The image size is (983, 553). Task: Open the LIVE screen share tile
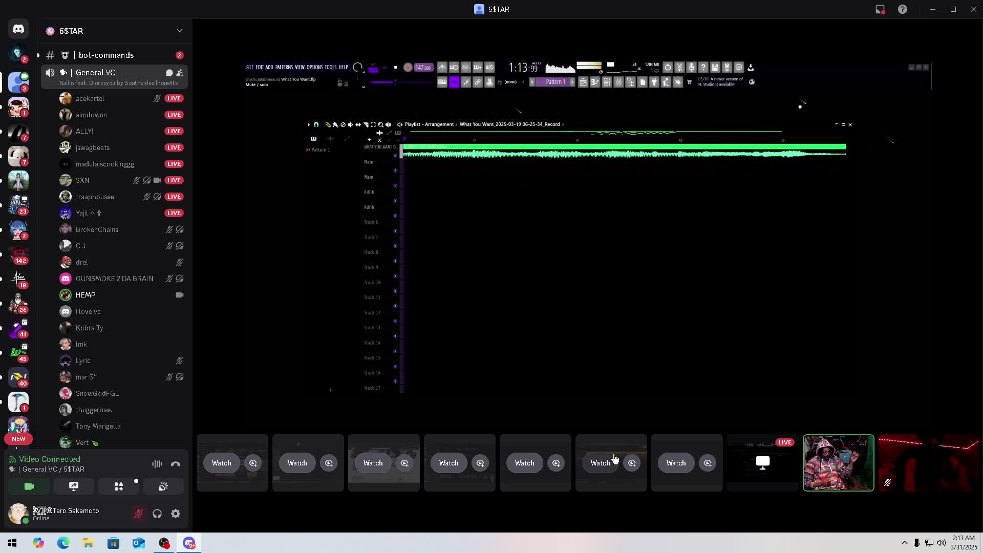[763, 463]
